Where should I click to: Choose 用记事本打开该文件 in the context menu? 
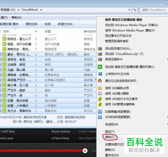pos(118,36)
